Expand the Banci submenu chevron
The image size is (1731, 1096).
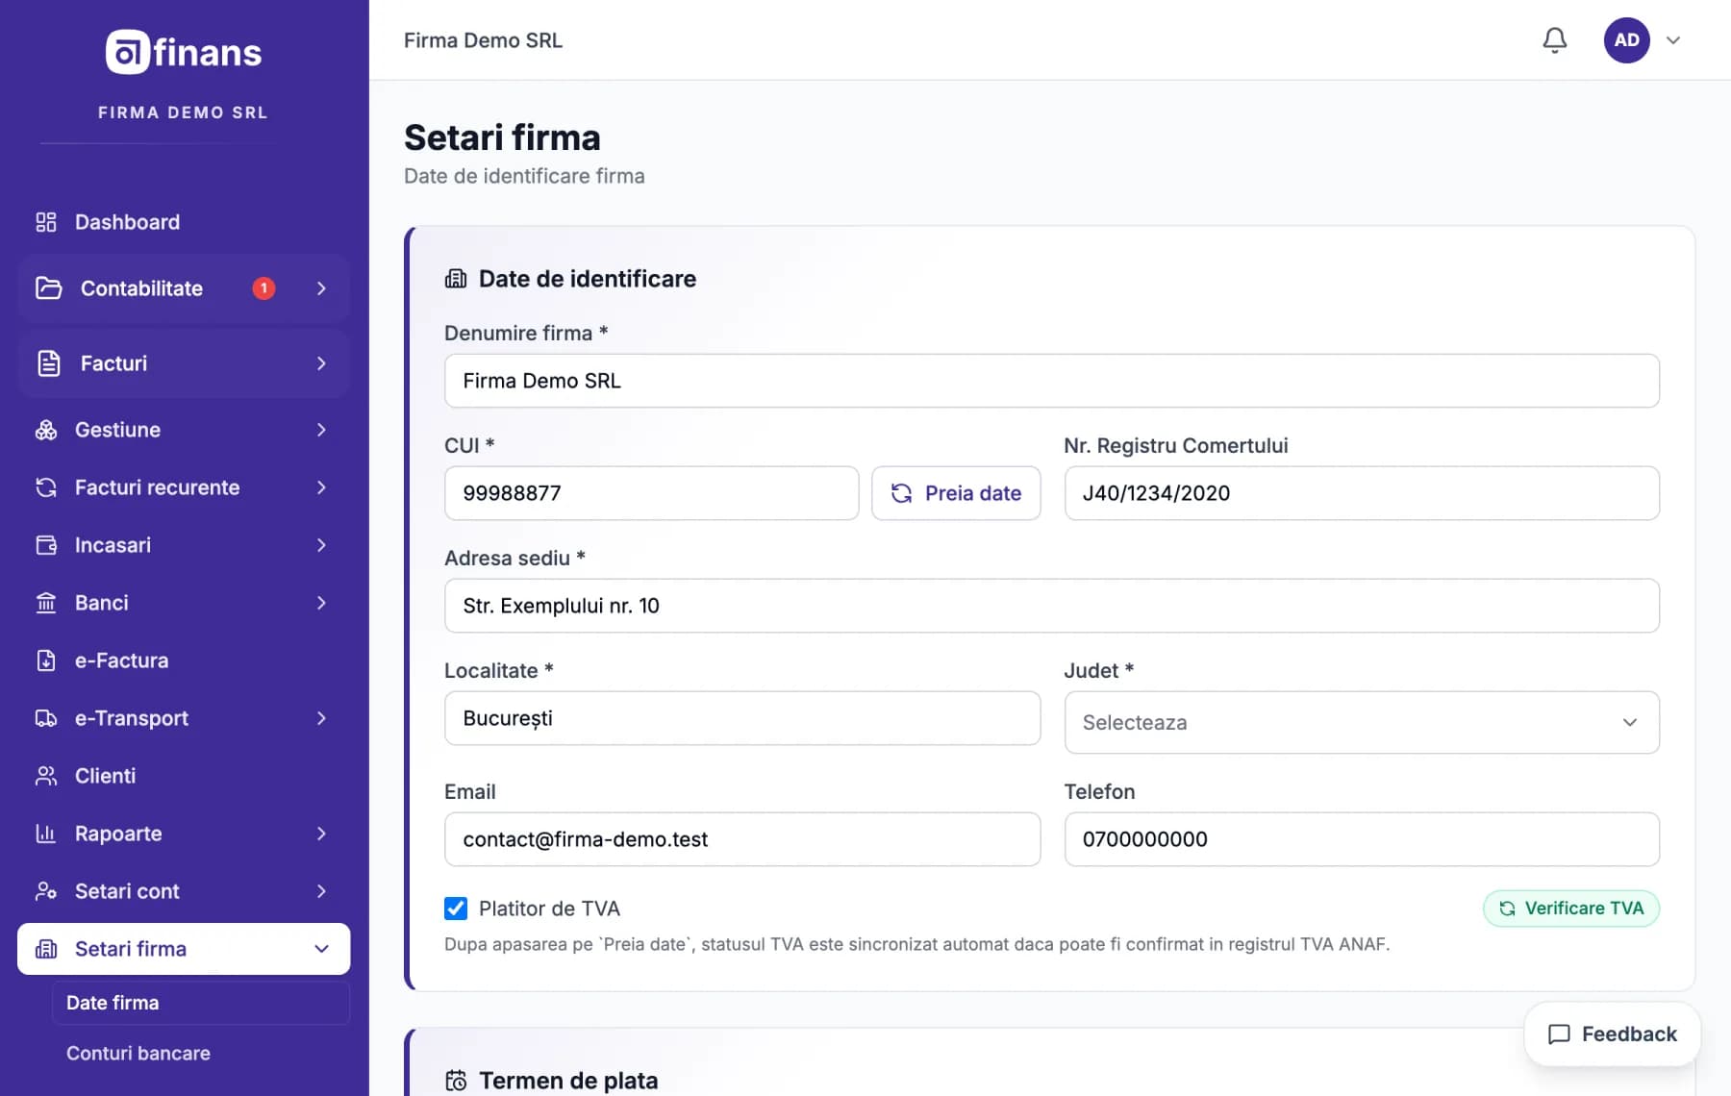pyautogui.click(x=321, y=603)
